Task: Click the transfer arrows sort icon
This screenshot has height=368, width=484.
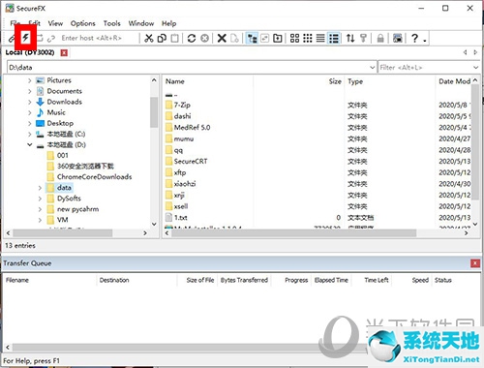Action: 350,38
